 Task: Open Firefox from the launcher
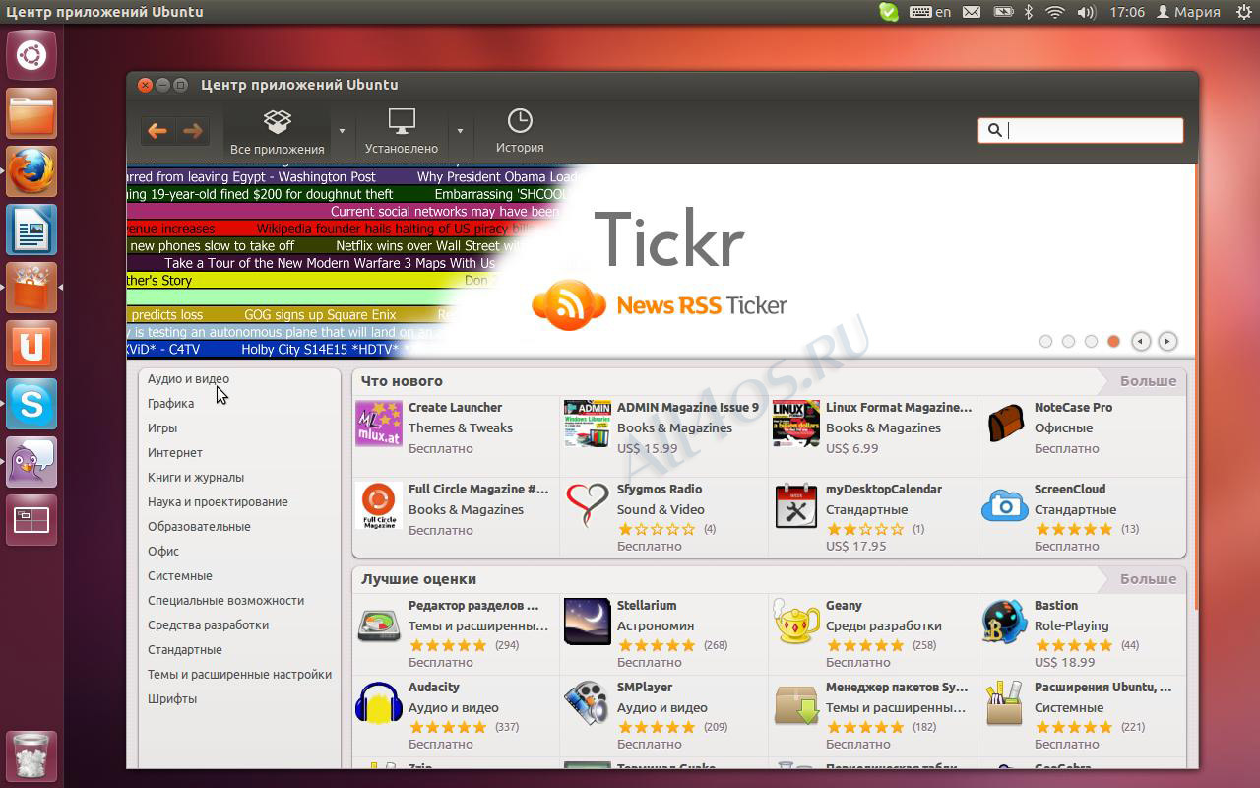point(31,172)
